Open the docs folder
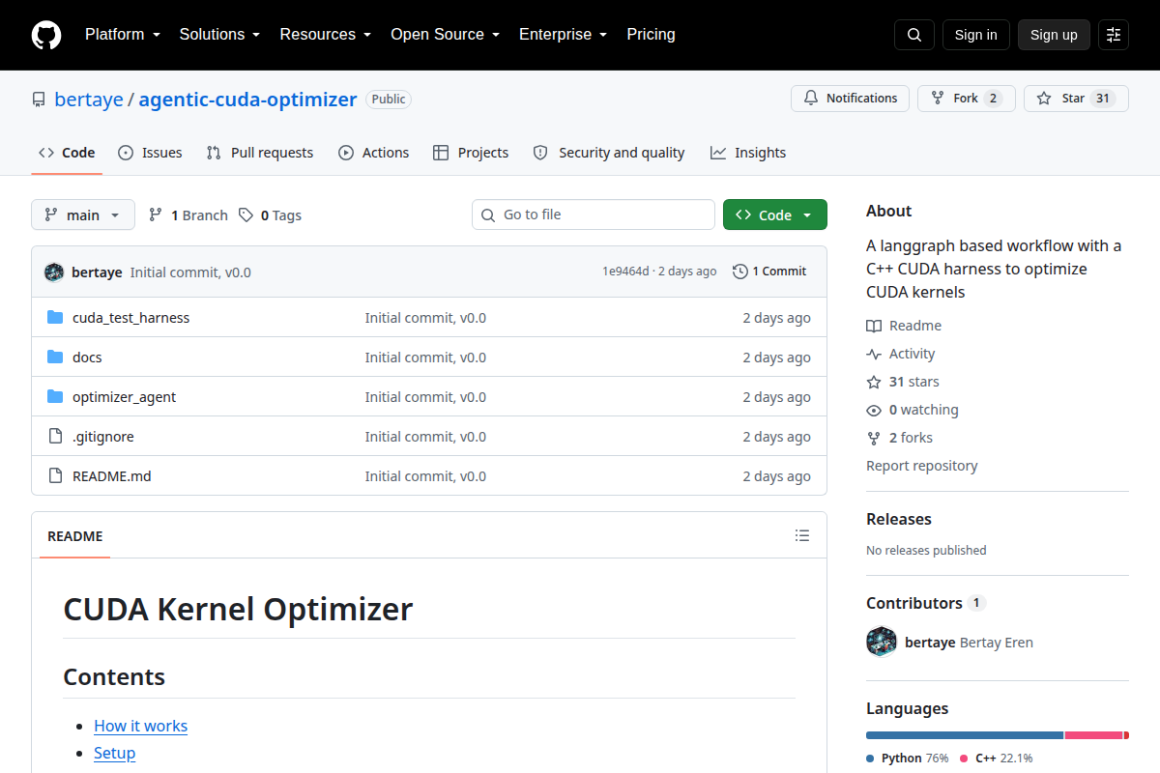The image size is (1160, 773). point(87,358)
